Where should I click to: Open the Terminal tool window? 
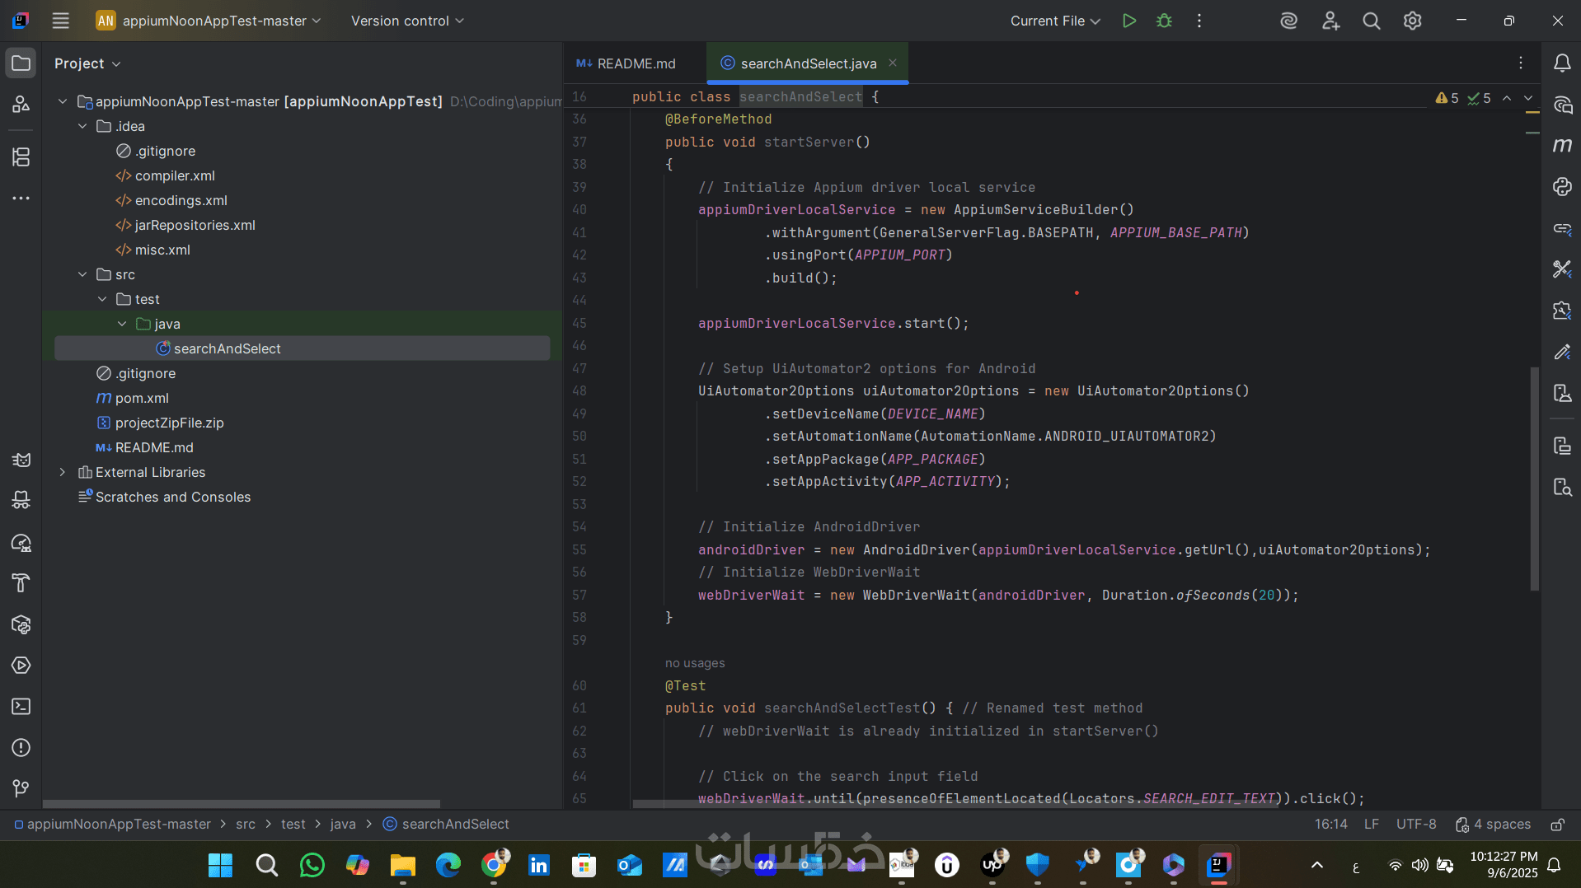point(21,707)
